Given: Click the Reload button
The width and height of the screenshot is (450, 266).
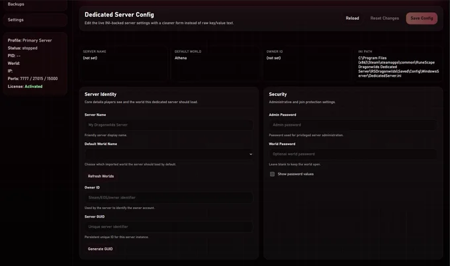Looking at the screenshot, I should click(352, 18).
